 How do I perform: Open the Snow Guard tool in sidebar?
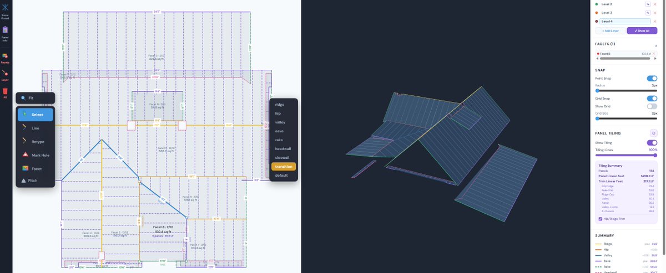click(x=4, y=12)
